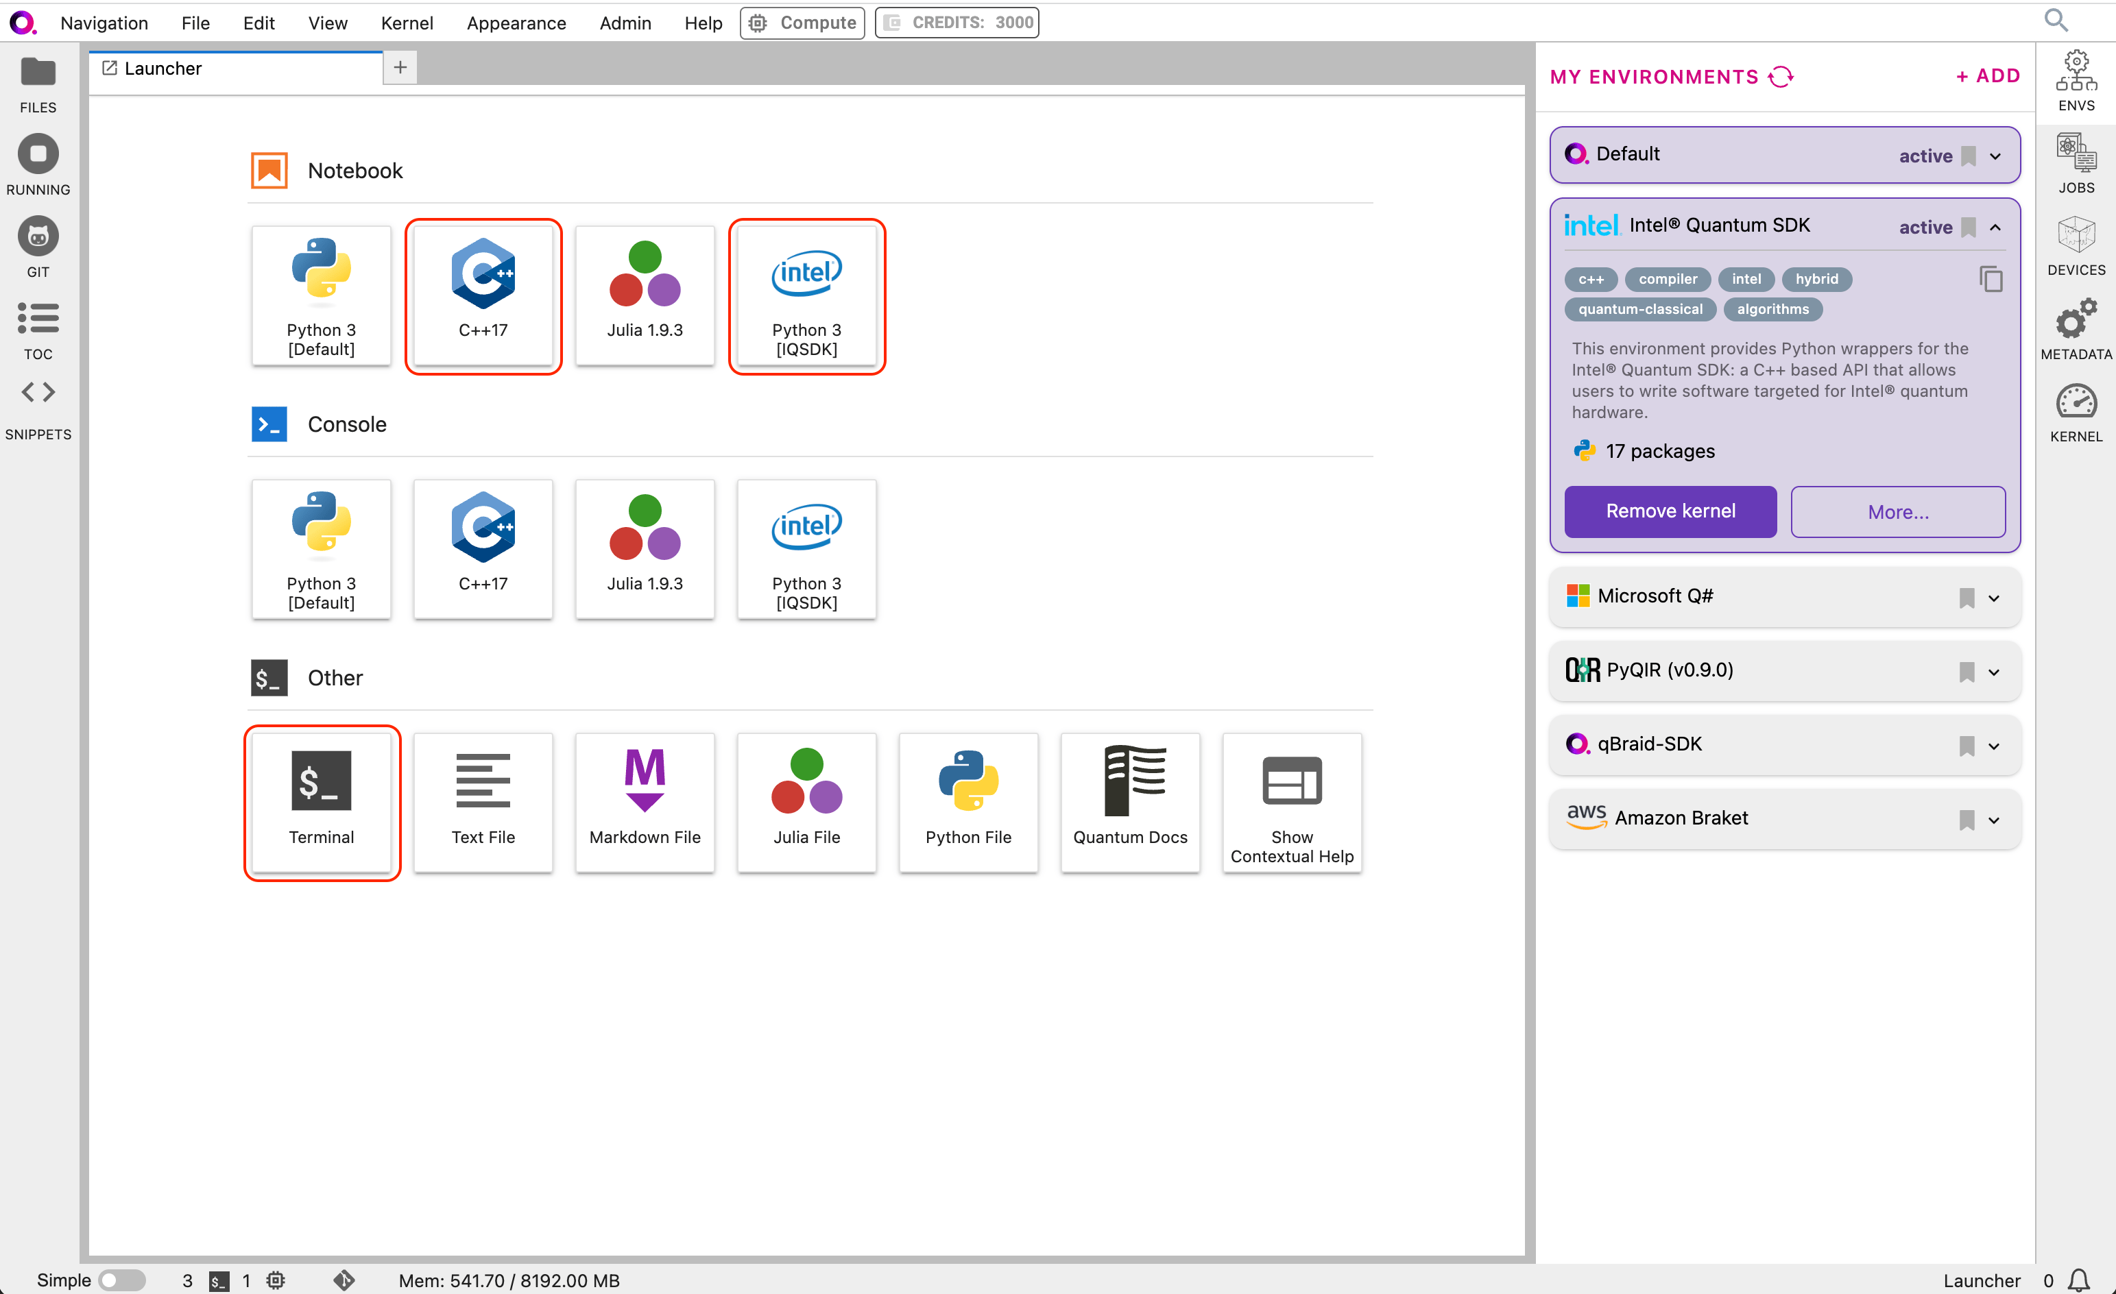Image resolution: width=2116 pixels, height=1294 pixels.
Task: Open the File menu
Action: click(x=195, y=23)
